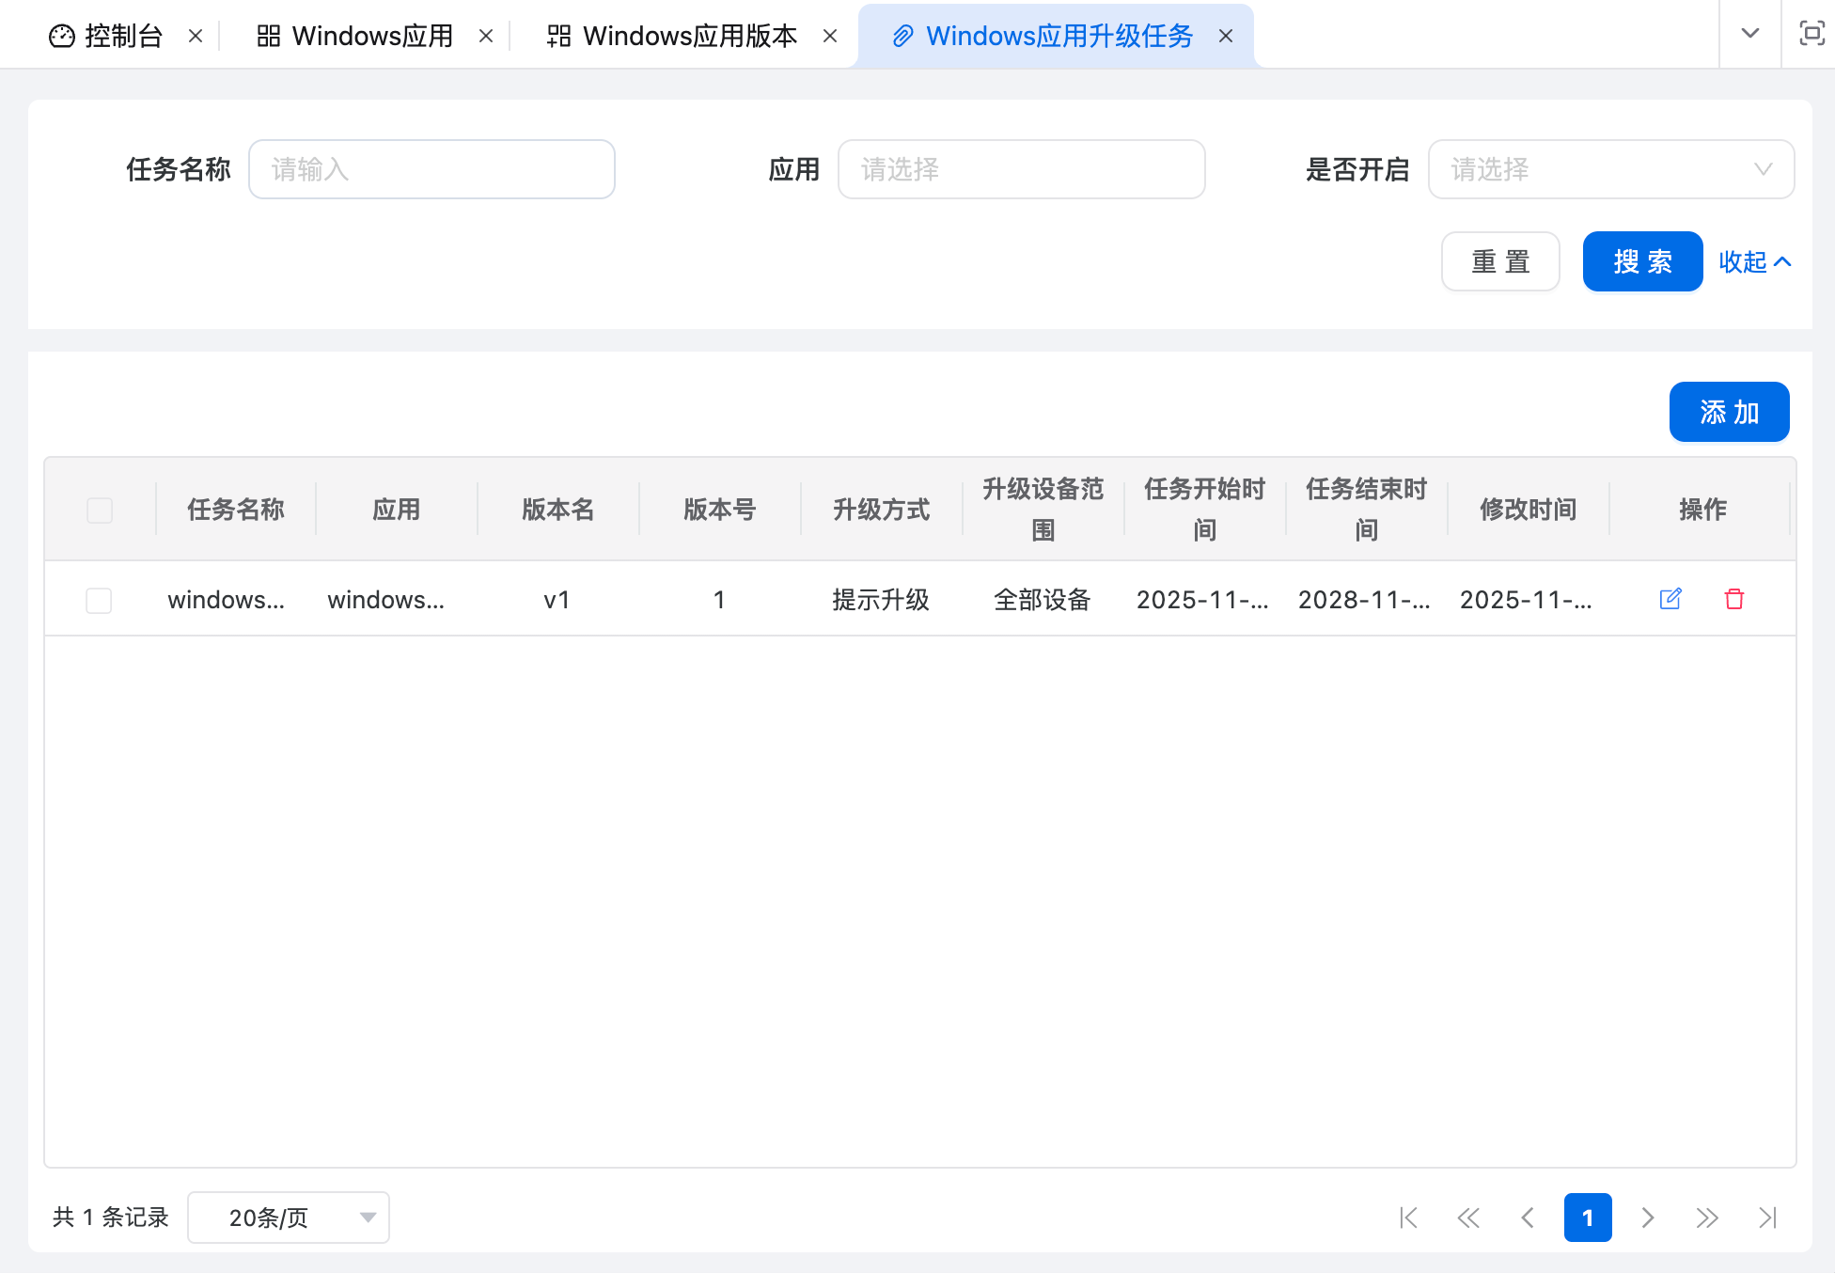1835x1273 pixels.
Task: Click the blue 搜索 button
Action: [1642, 261]
